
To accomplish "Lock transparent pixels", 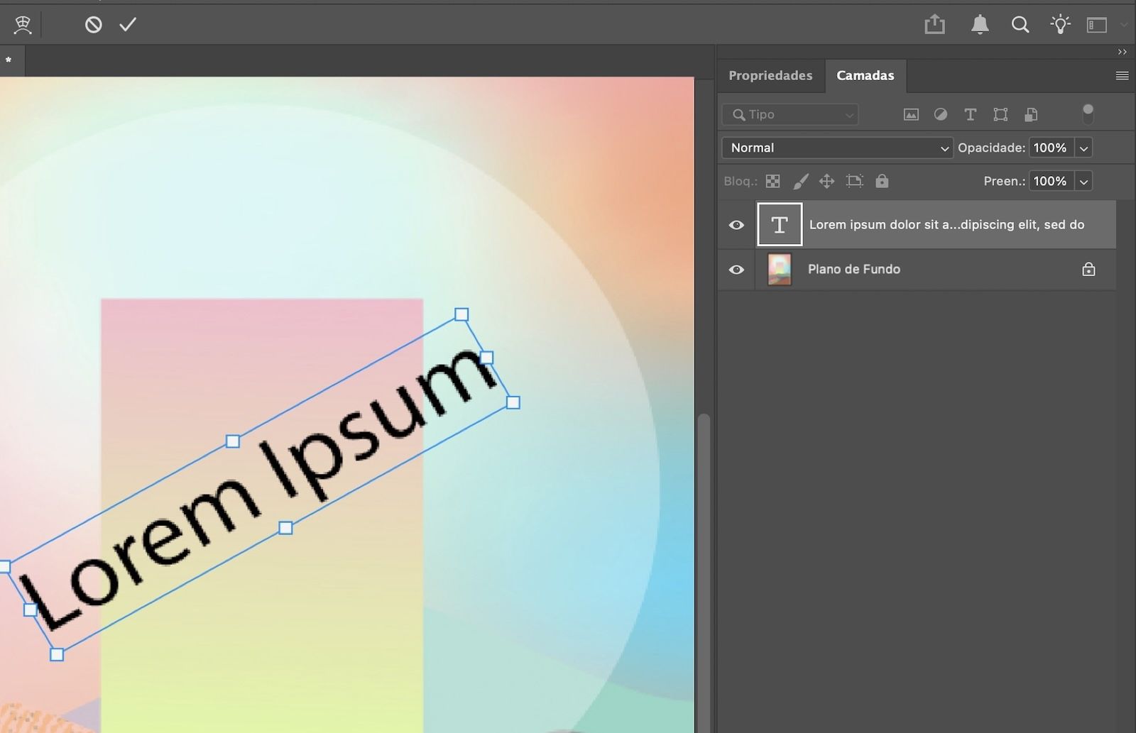I will [x=772, y=181].
